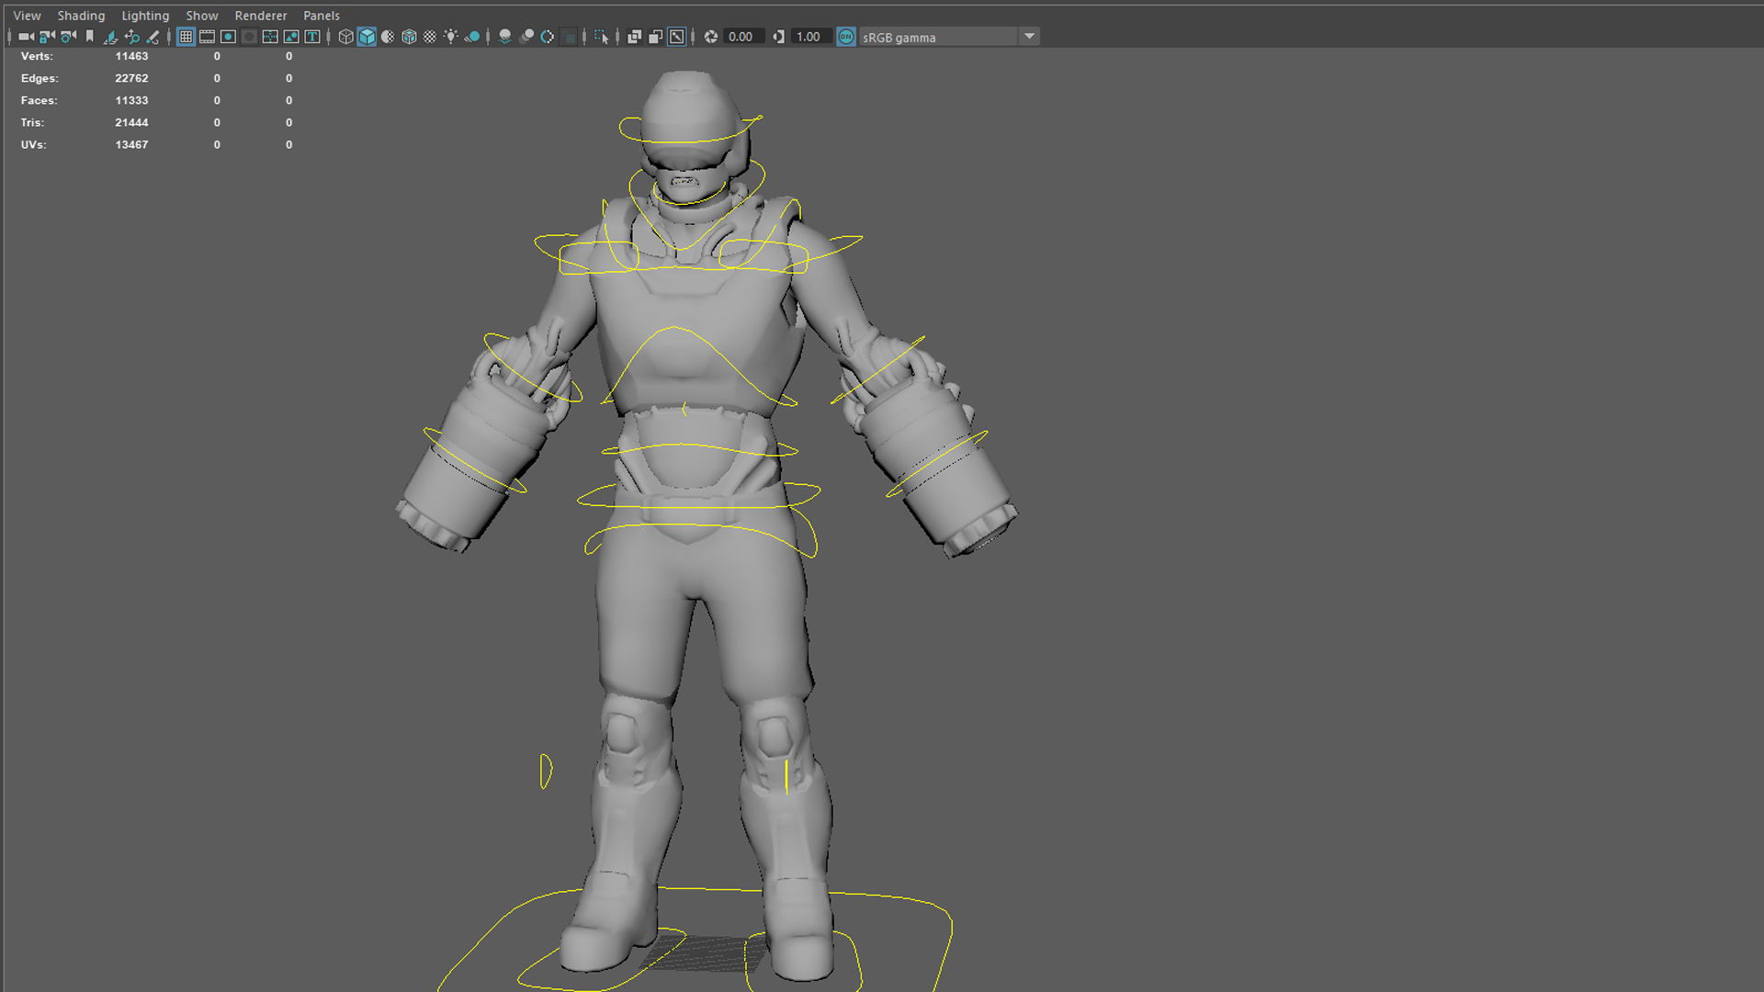Click the sRGB gamma view transform field

[x=938, y=37]
